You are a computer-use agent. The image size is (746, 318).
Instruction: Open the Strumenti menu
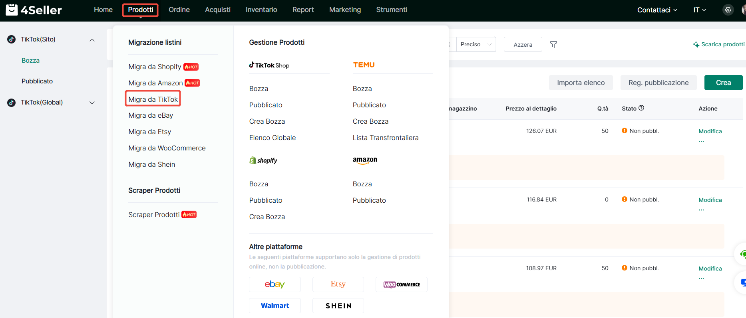(392, 10)
